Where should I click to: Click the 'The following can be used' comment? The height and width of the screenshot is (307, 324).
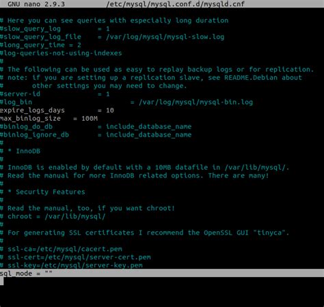point(157,70)
